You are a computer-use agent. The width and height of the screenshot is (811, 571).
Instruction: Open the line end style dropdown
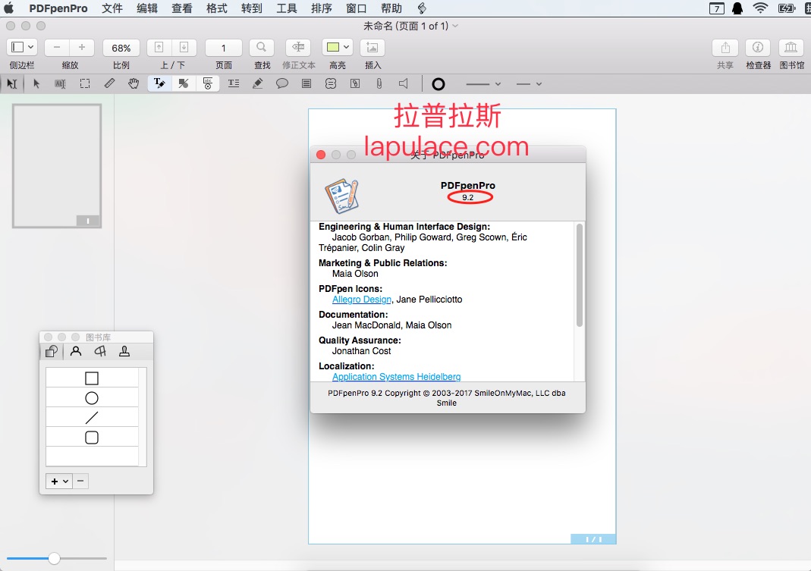[x=529, y=83]
